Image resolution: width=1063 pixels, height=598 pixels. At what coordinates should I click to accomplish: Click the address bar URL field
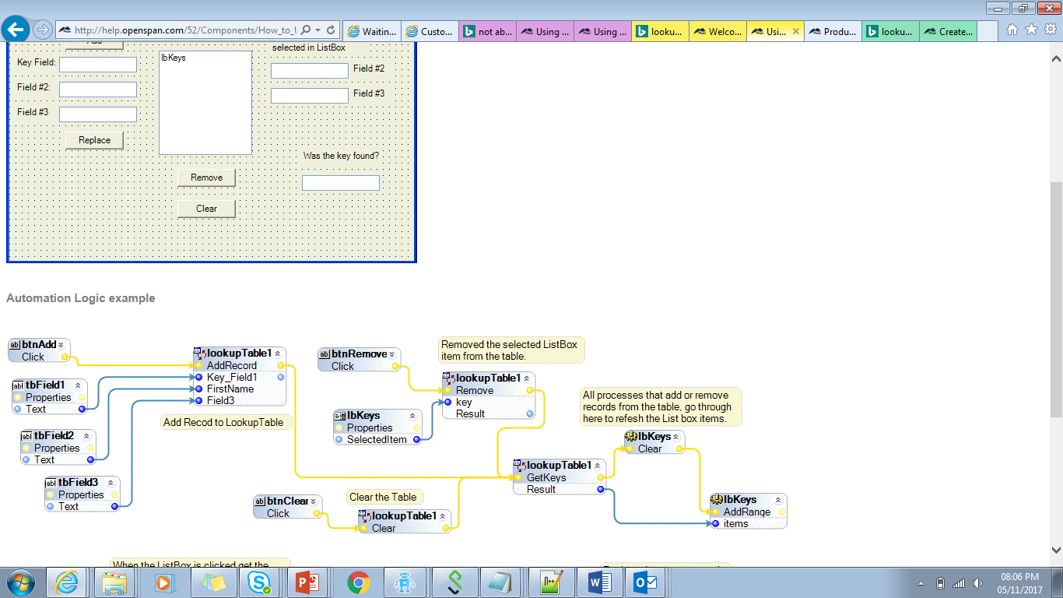184,30
